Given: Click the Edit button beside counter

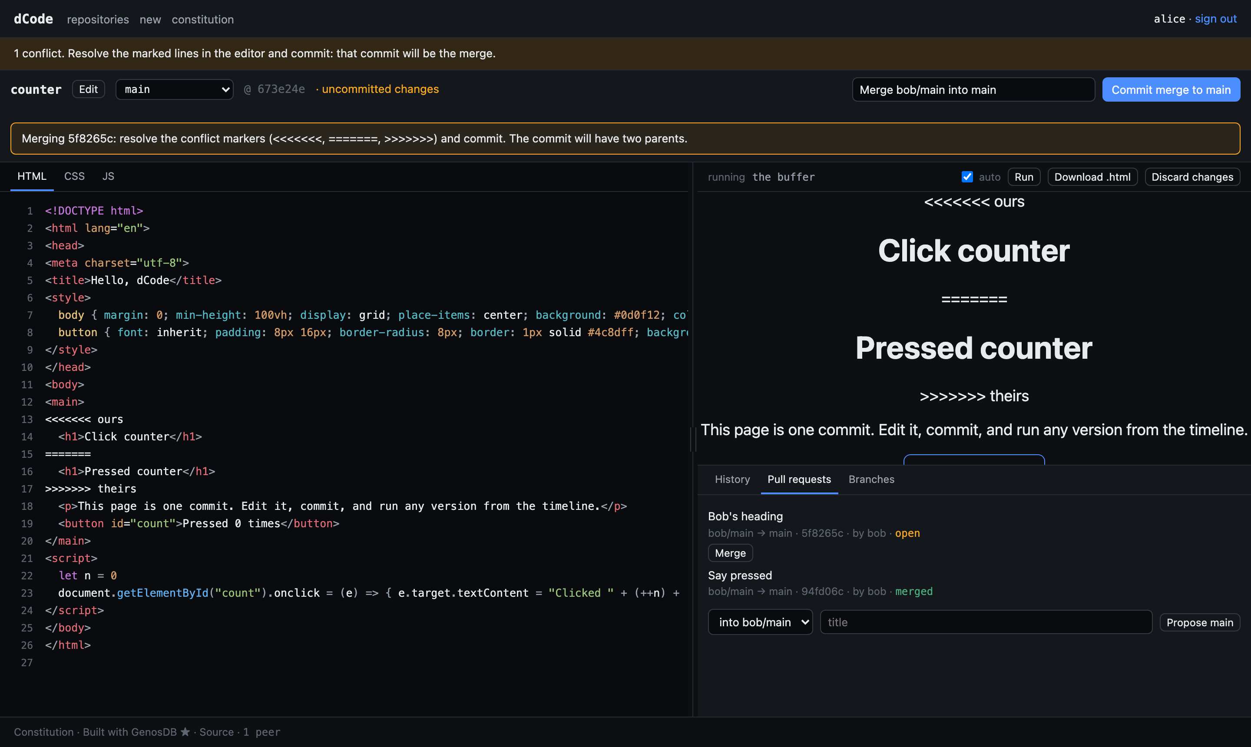Looking at the screenshot, I should (x=88, y=89).
